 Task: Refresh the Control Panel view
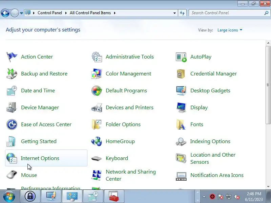point(182,13)
